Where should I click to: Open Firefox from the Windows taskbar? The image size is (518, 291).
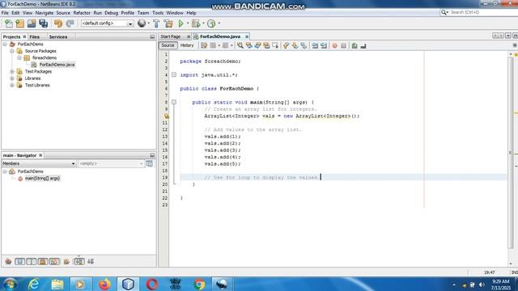point(104,284)
